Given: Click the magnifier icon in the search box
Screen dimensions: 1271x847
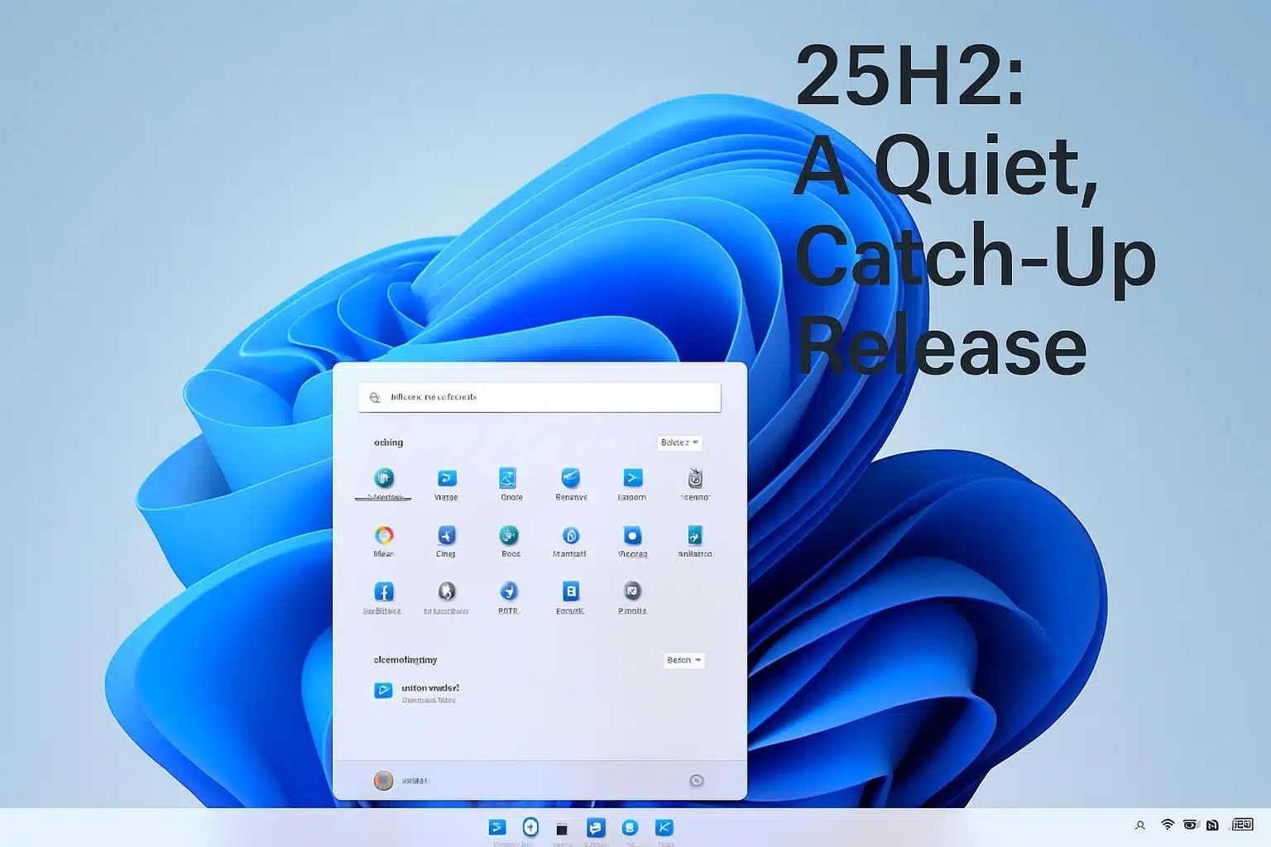Looking at the screenshot, I should [x=375, y=397].
